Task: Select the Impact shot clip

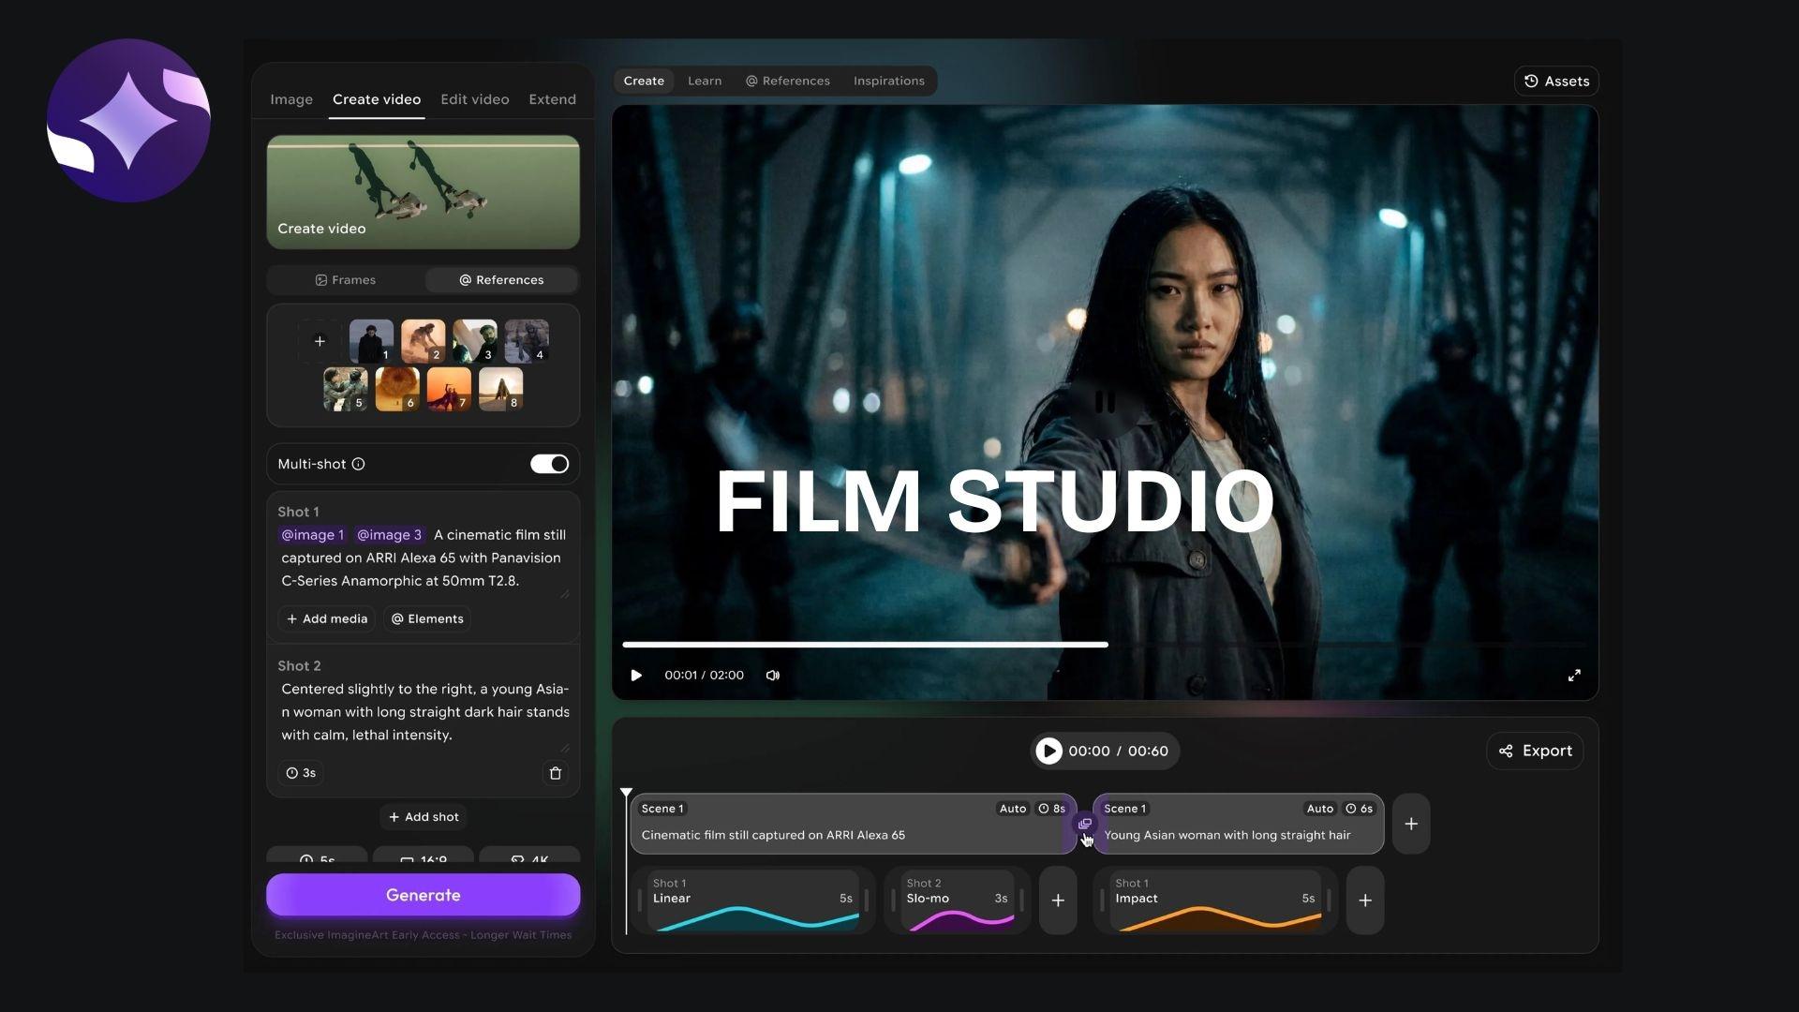Action: pyautogui.click(x=1215, y=900)
